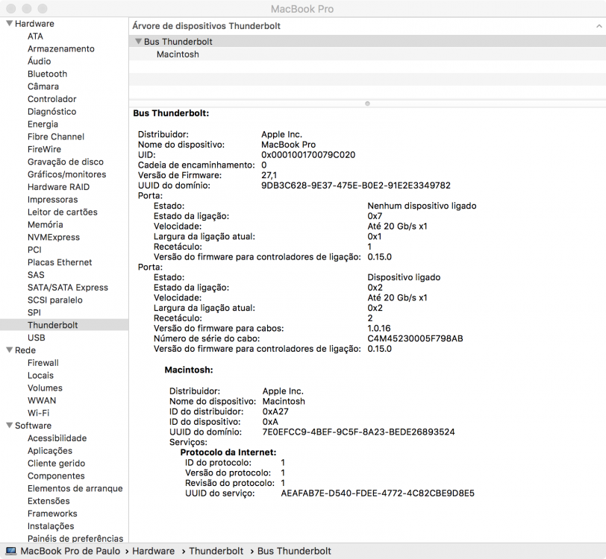
Task: Click MacBook Pro de Paulo in path bar
Action: click(70, 551)
